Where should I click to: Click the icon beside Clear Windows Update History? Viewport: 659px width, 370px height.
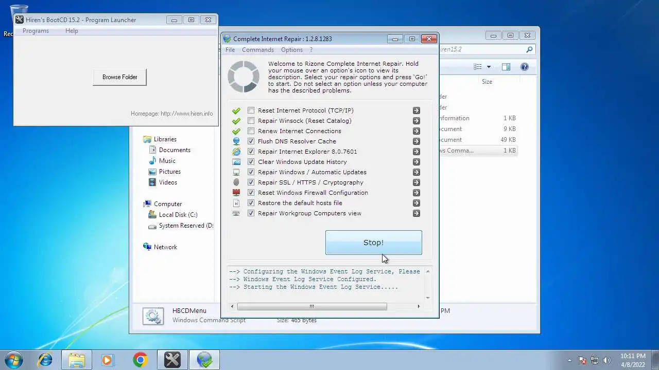point(236,162)
